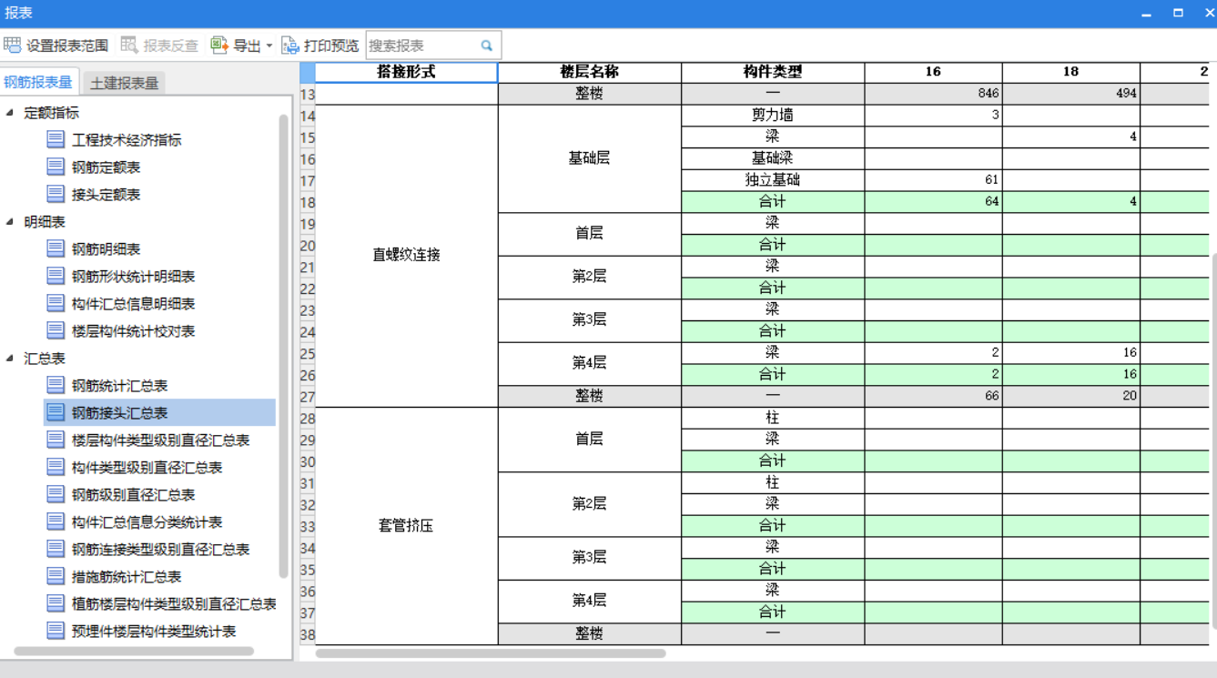The height and width of the screenshot is (678, 1217).
Task: Click the report icon beside 钢筋级别直径汇总表
Action: tap(56, 494)
